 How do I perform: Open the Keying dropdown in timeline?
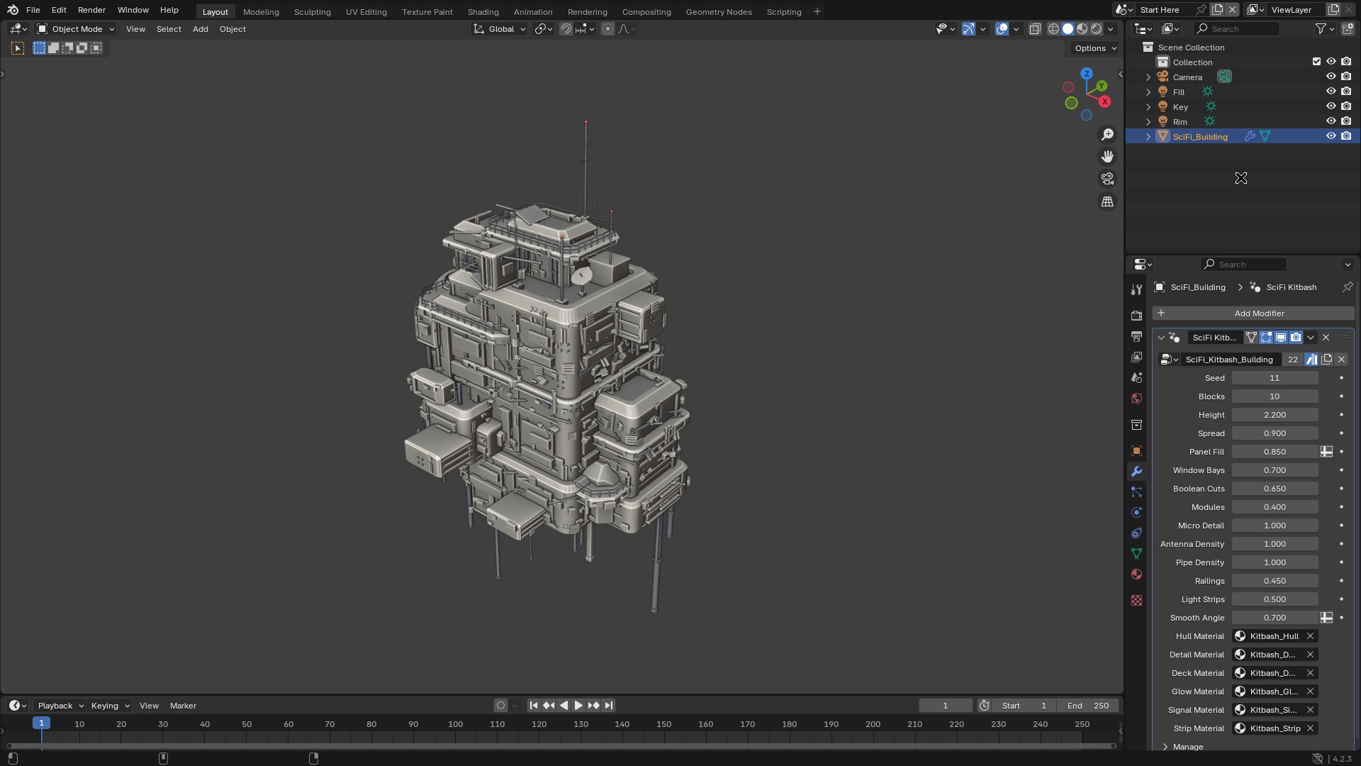tap(110, 706)
